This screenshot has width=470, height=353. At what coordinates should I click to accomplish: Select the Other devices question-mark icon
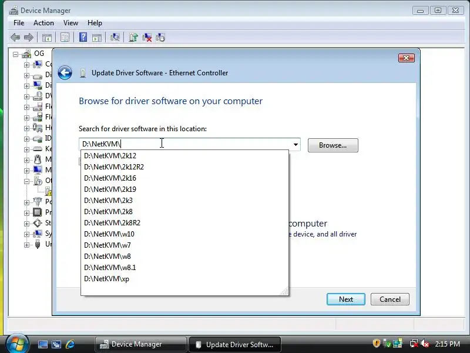(38, 181)
